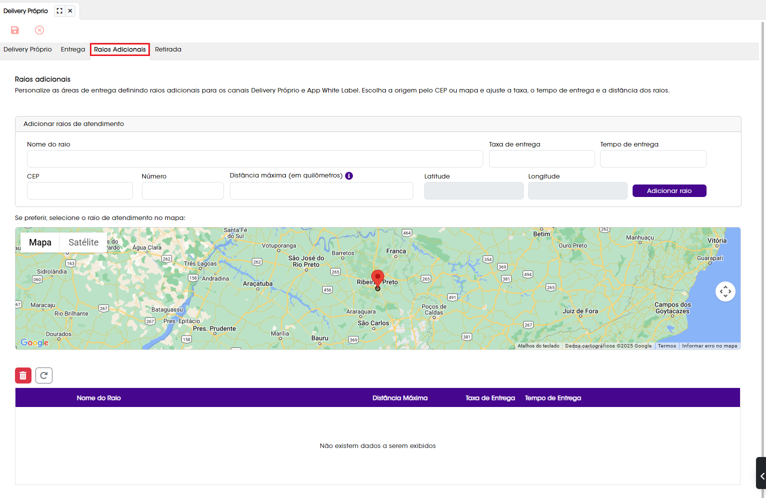The width and height of the screenshot is (766, 498).
Task: Expand Delivery Próprio tab to fullscreen
Action: coord(59,10)
